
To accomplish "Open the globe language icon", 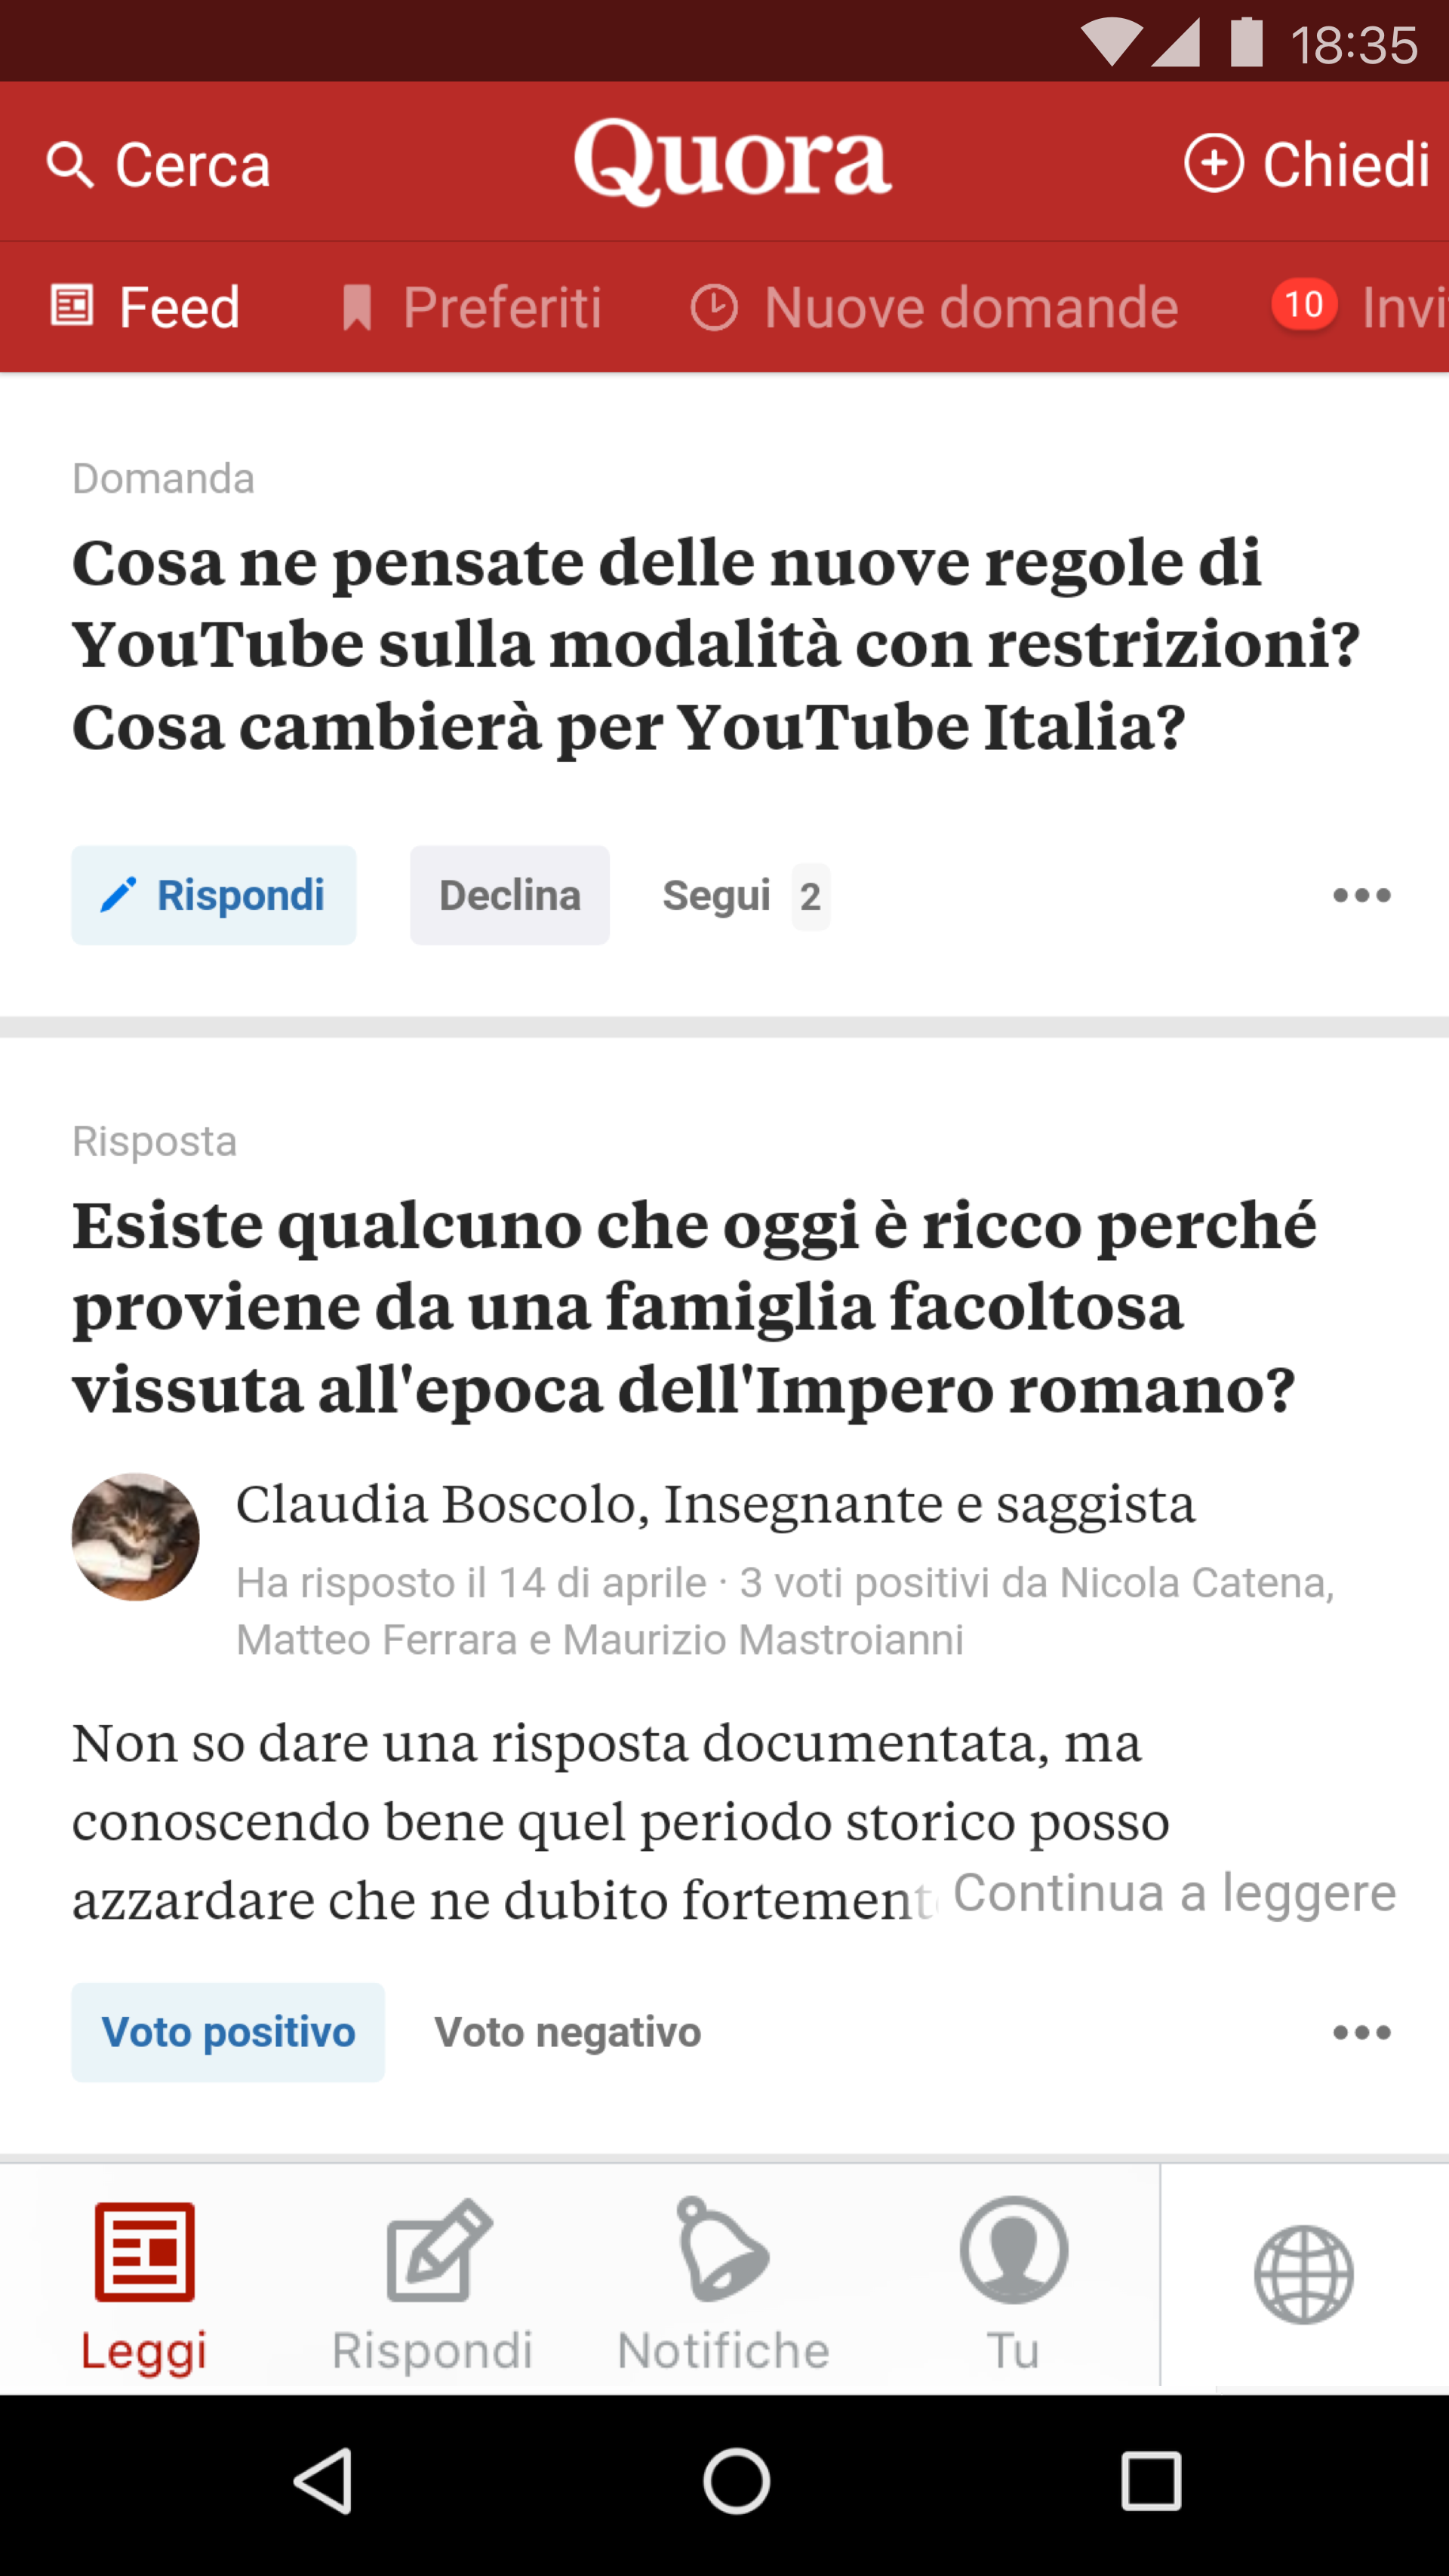I will (x=1304, y=2274).
